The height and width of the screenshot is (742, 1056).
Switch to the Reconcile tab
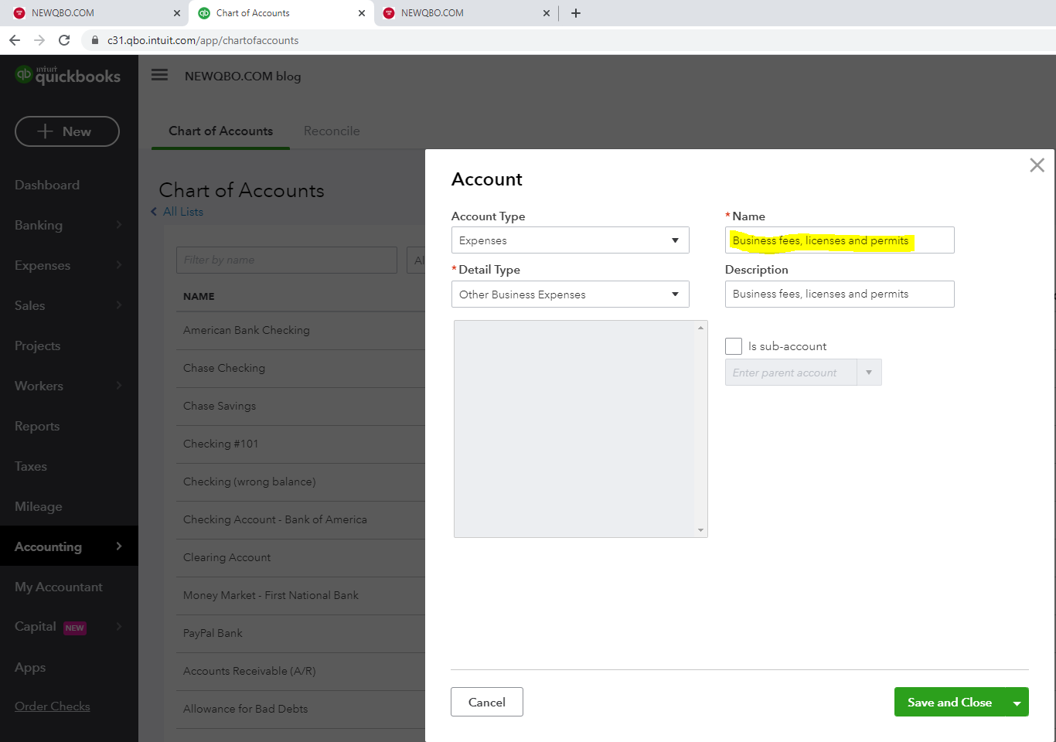tap(332, 131)
